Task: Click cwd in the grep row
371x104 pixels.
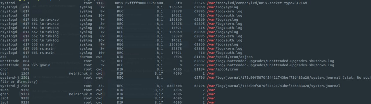Action: click(x=99, y=94)
